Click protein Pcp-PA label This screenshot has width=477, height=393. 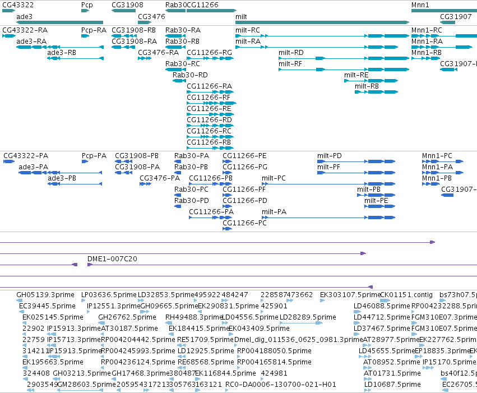94,156
